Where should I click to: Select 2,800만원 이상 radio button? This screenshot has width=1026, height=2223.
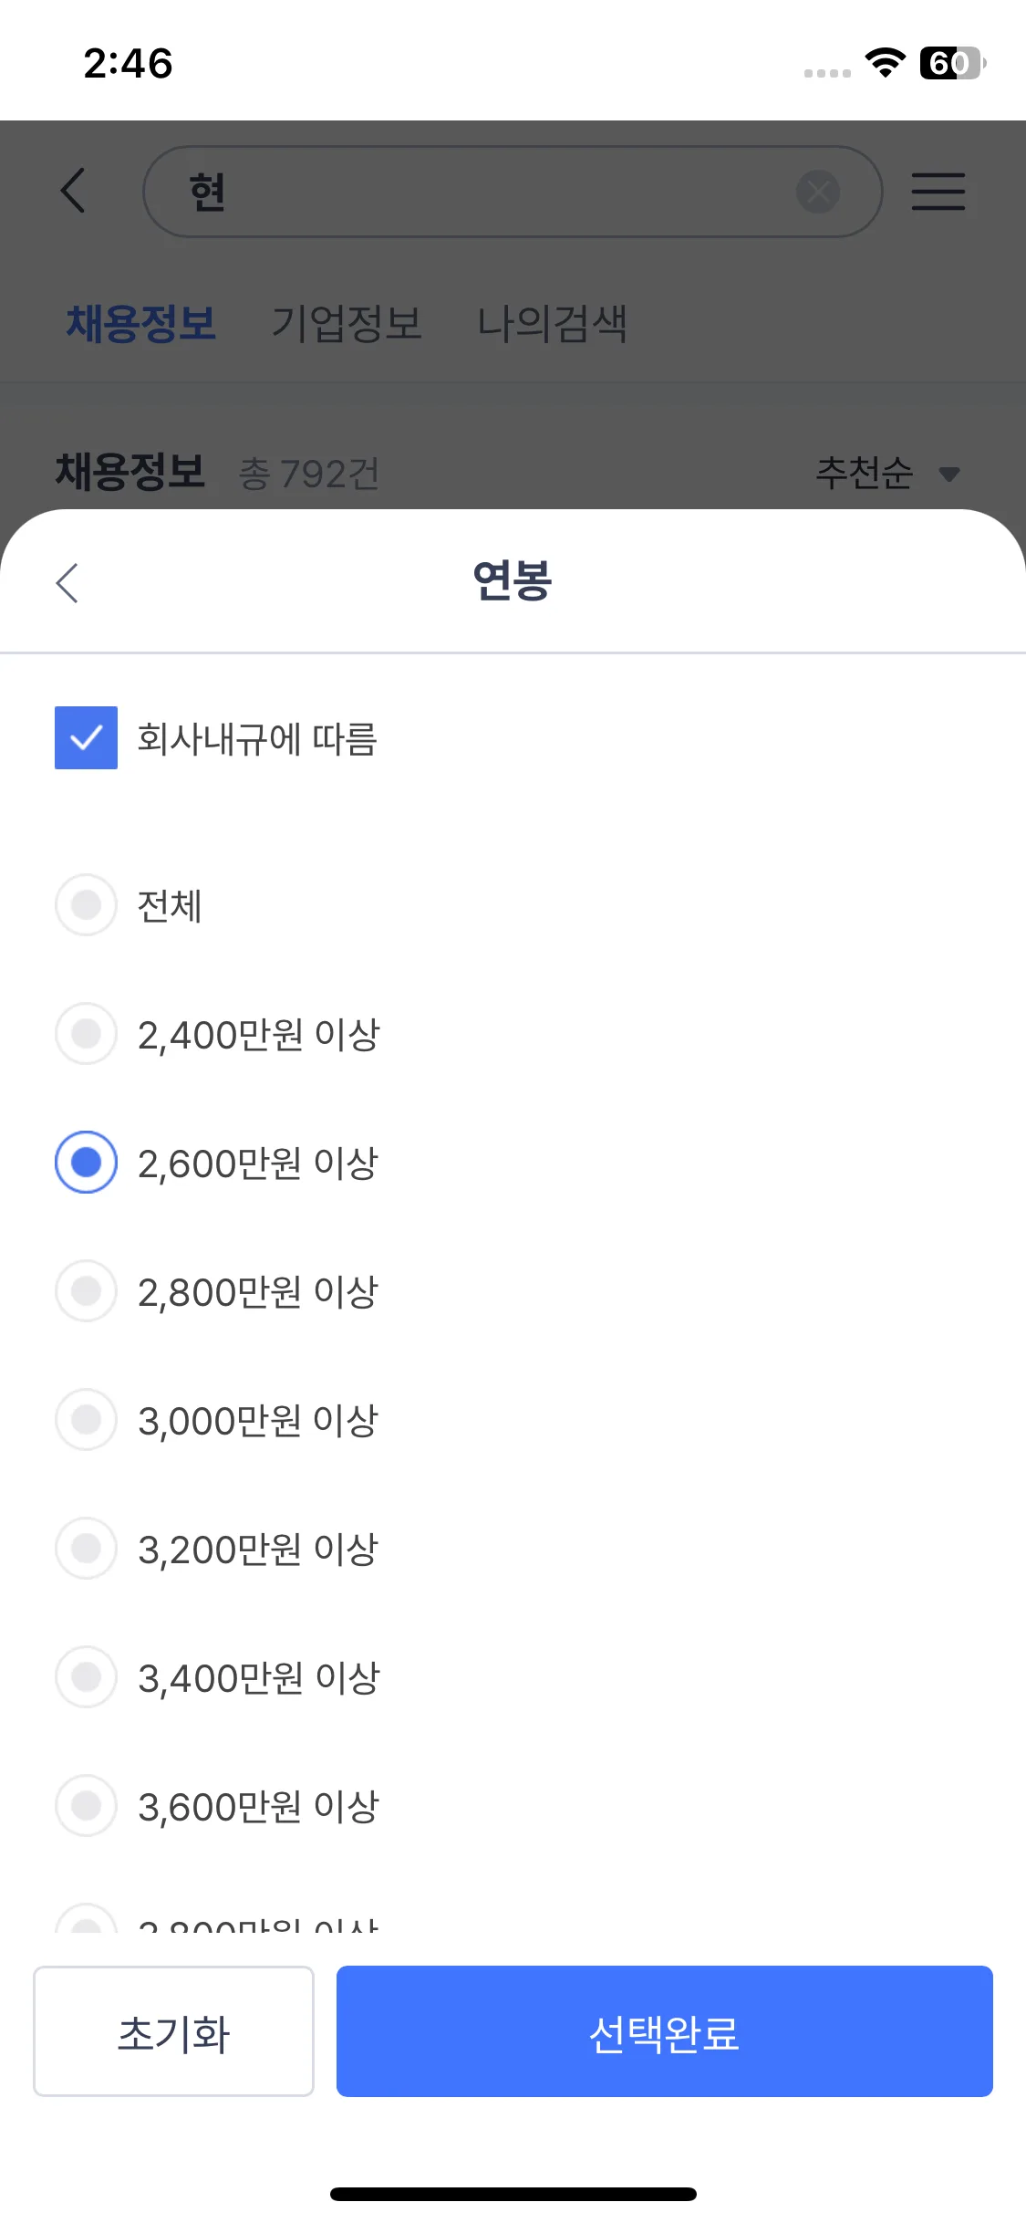86,1291
